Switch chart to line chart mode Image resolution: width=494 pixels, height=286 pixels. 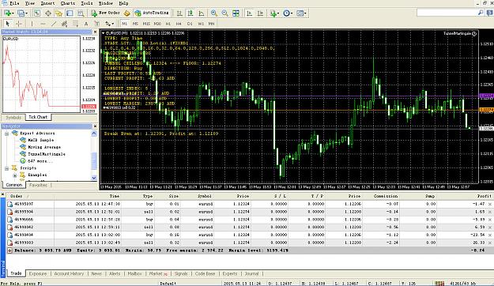202,13
